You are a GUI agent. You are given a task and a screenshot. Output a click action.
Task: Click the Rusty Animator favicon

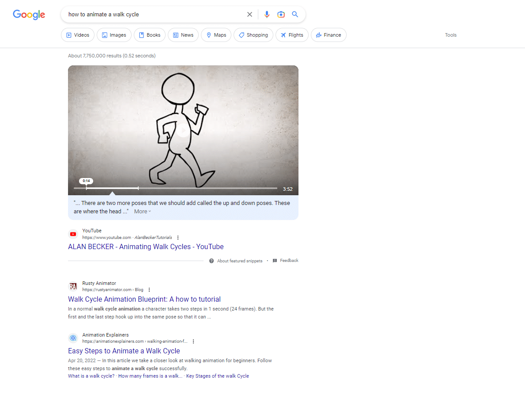73,287
